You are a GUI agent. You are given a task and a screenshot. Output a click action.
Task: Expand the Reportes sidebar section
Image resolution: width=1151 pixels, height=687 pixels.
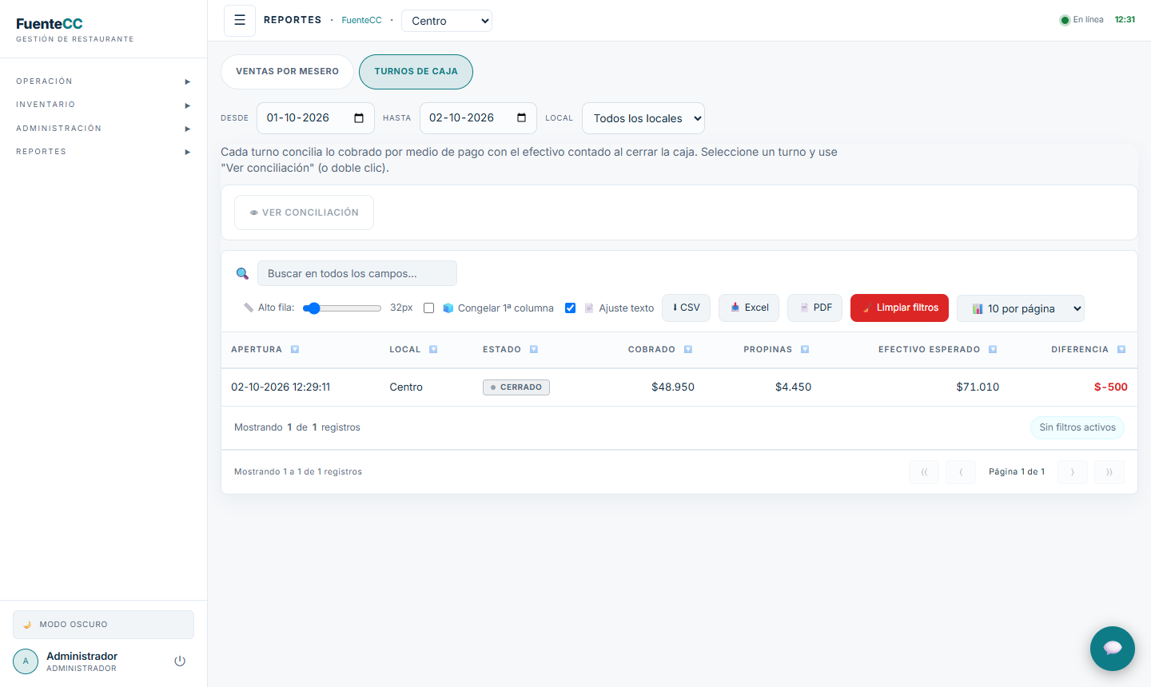[x=103, y=152]
